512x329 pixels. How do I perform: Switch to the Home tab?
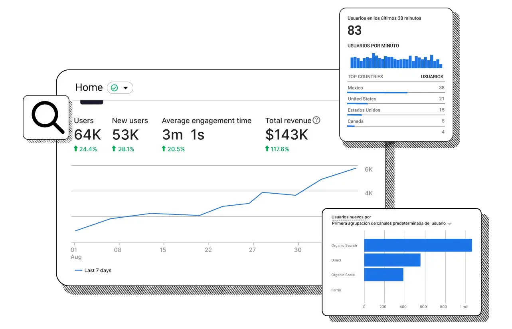[x=89, y=87]
